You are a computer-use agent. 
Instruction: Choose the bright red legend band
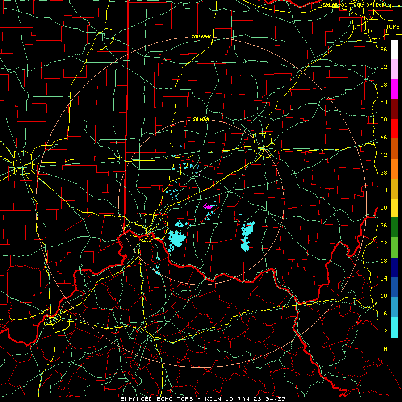tap(394, 129)
